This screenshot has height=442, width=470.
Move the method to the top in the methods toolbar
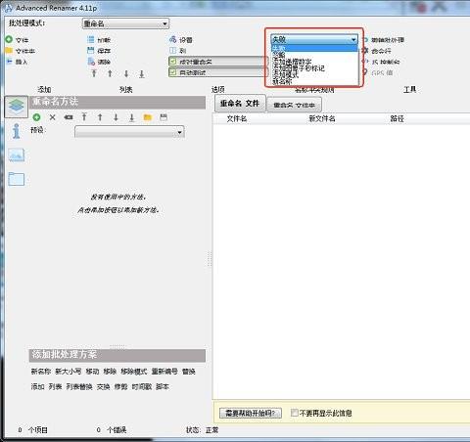(84, 117)
